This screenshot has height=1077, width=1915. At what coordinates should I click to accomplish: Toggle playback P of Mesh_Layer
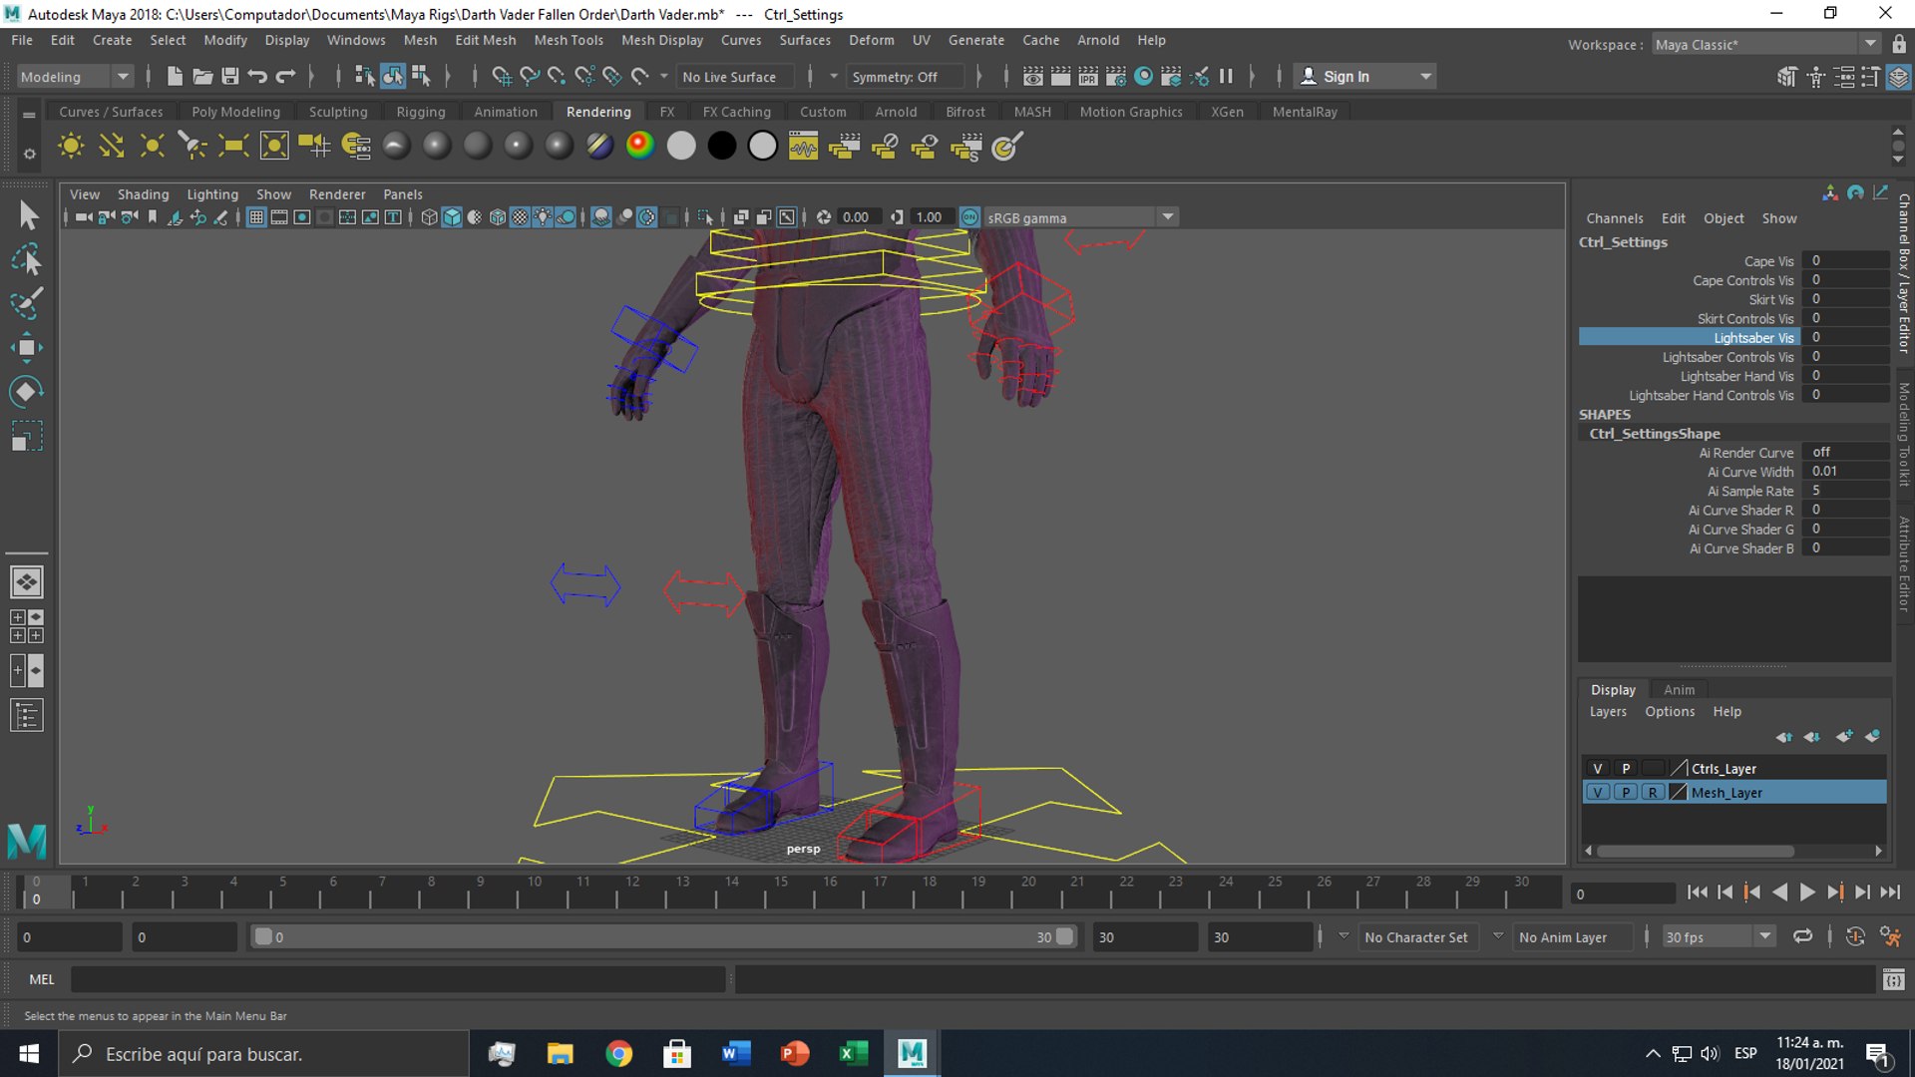1626,792
